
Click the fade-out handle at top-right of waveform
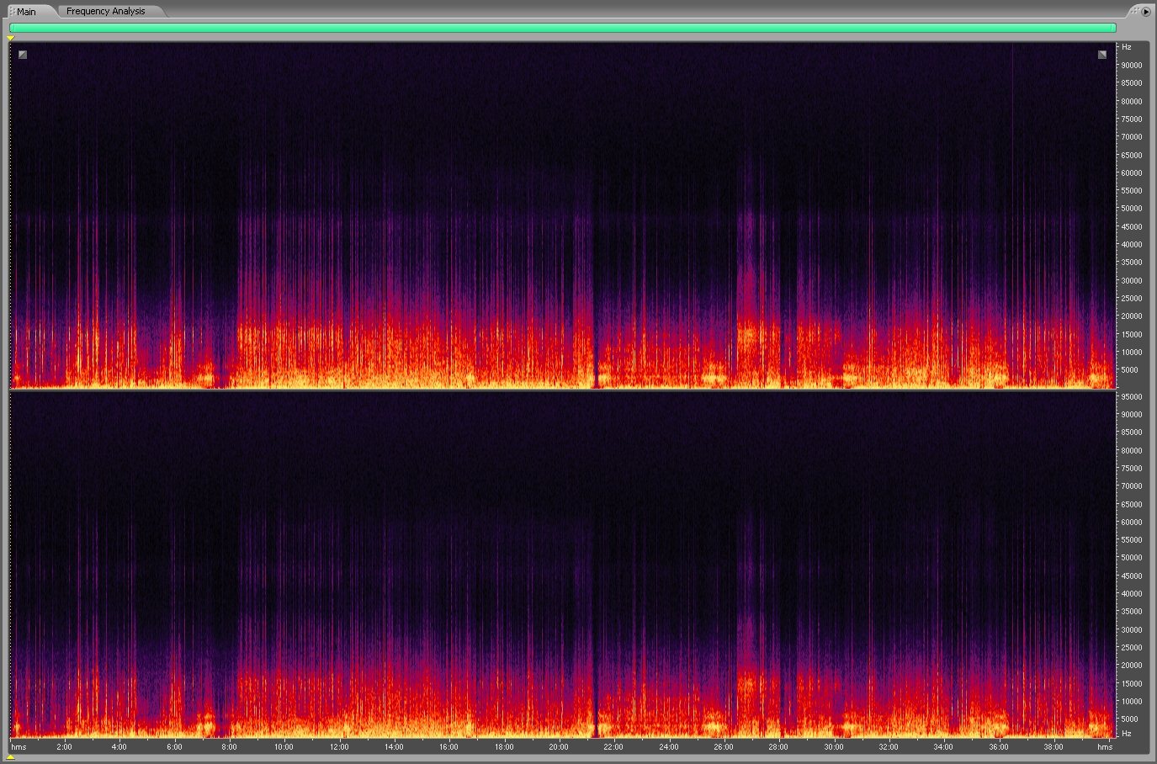1102,55
